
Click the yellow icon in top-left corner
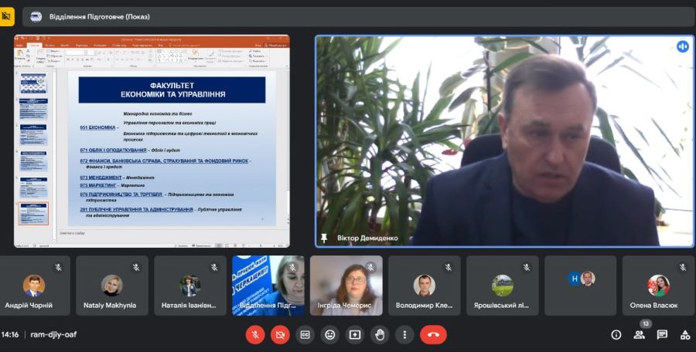click(7, 15)
